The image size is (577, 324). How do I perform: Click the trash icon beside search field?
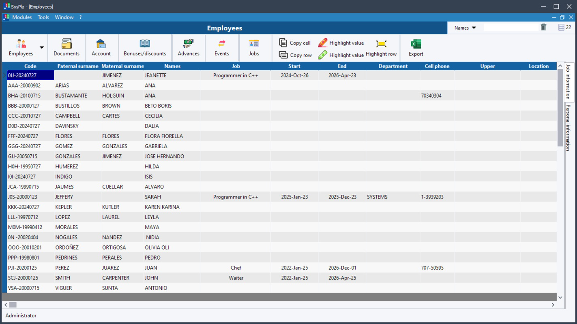tap(544, 27)
